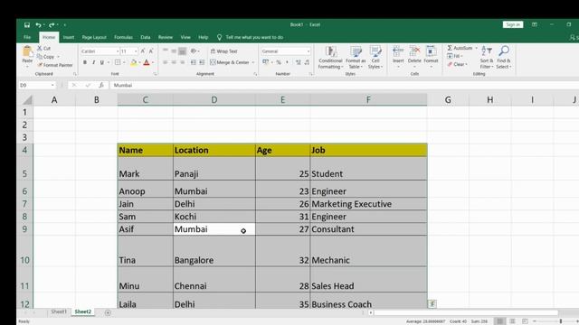Activate the Format Painter
This screenshot has width=579, height=325.
point(55,65)
